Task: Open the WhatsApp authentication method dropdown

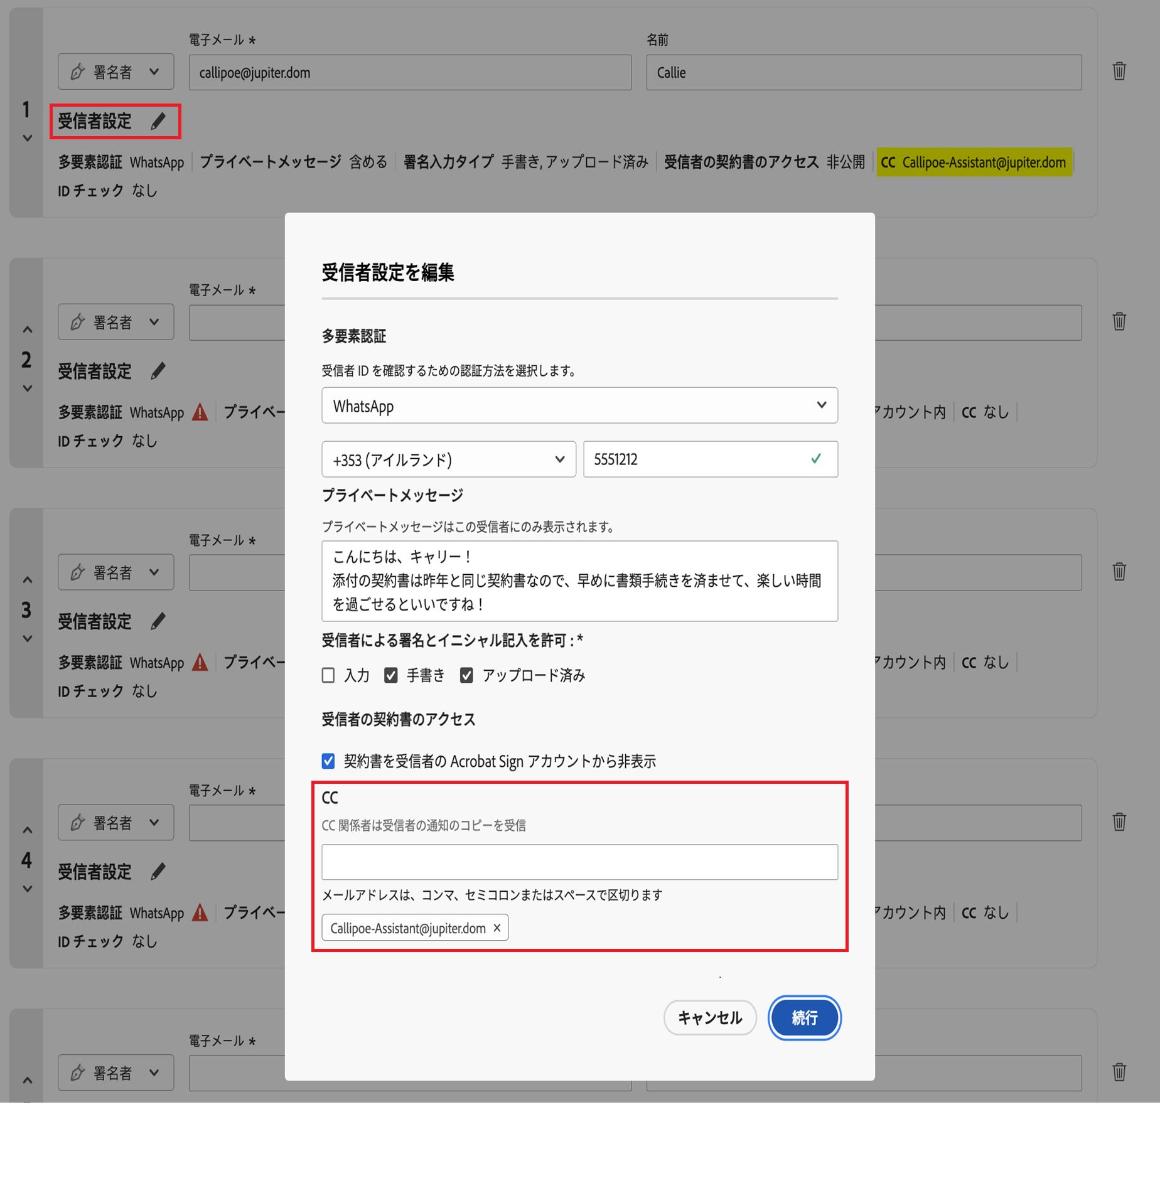Action: pyautogui.click(x=579, y=405)
